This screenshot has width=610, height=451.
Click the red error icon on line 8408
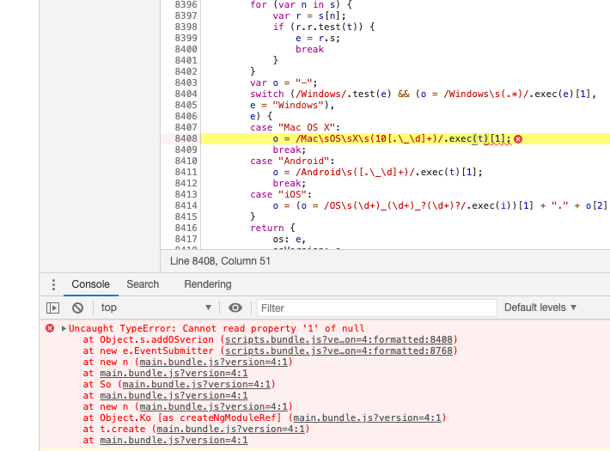pyautogui.click(x=518, y=139)
